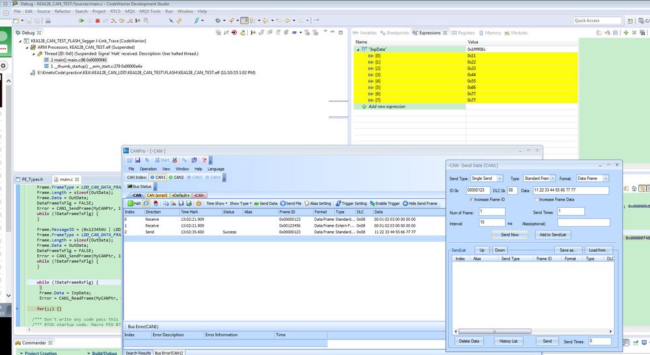Click the orange clear icon in CANPro frame toolbar
650x355 pixels.
[x=198, y=203]
